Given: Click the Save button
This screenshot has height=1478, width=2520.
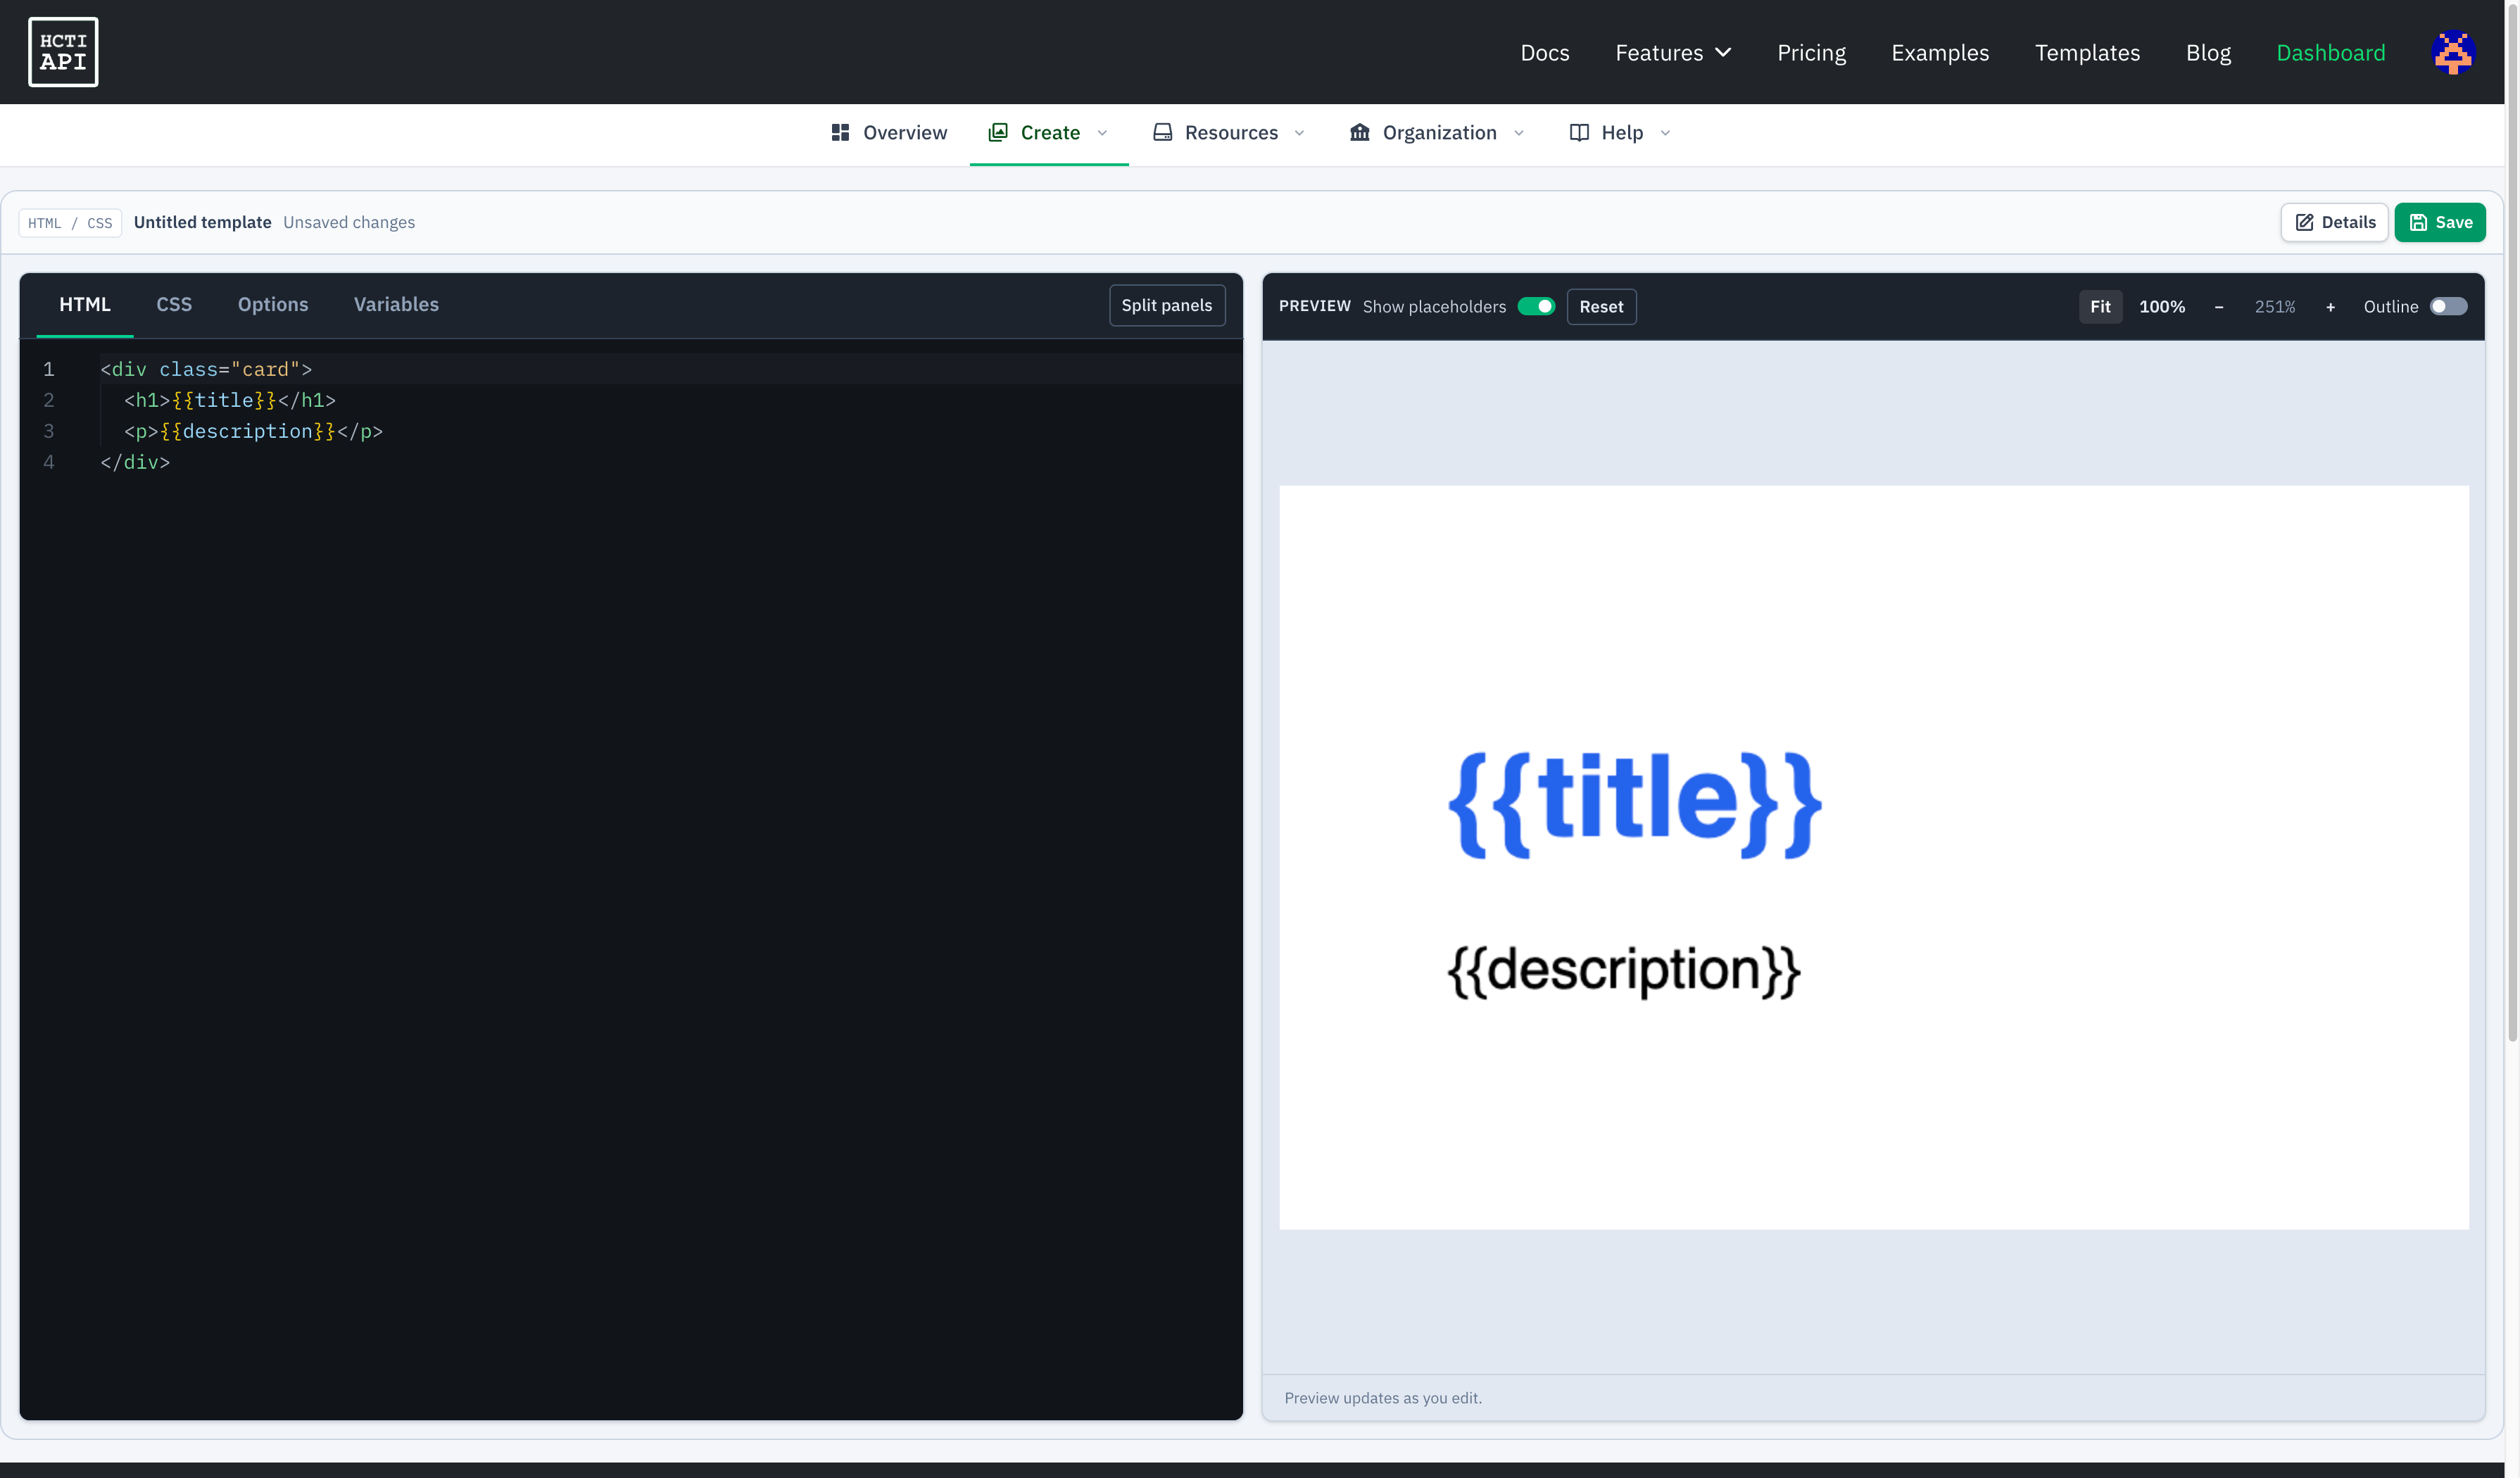Looking at the screenshot, I should (x=2440, y=222).
